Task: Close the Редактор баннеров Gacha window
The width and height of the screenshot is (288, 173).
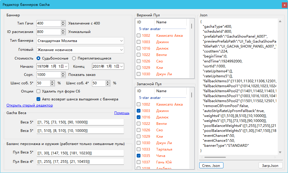Action: coord(284,5)
